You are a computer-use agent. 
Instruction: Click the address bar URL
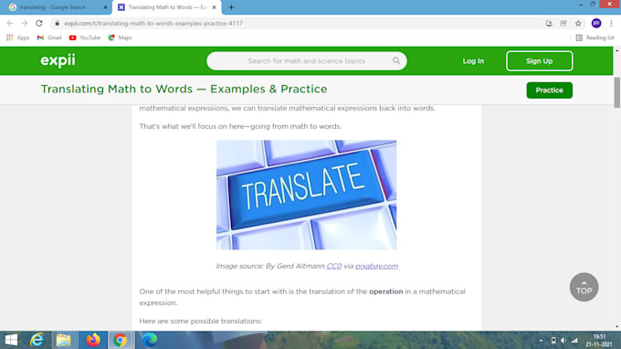(153, 24)
